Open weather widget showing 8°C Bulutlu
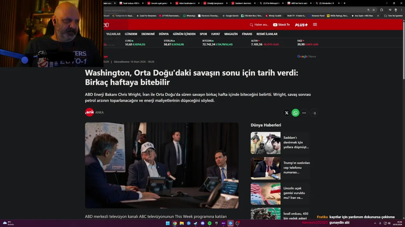 click(9, 223)
